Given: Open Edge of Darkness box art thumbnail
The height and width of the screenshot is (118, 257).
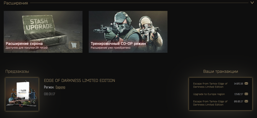Looking at the screenshot, I should pyautogui.click(x=22, y=94).
